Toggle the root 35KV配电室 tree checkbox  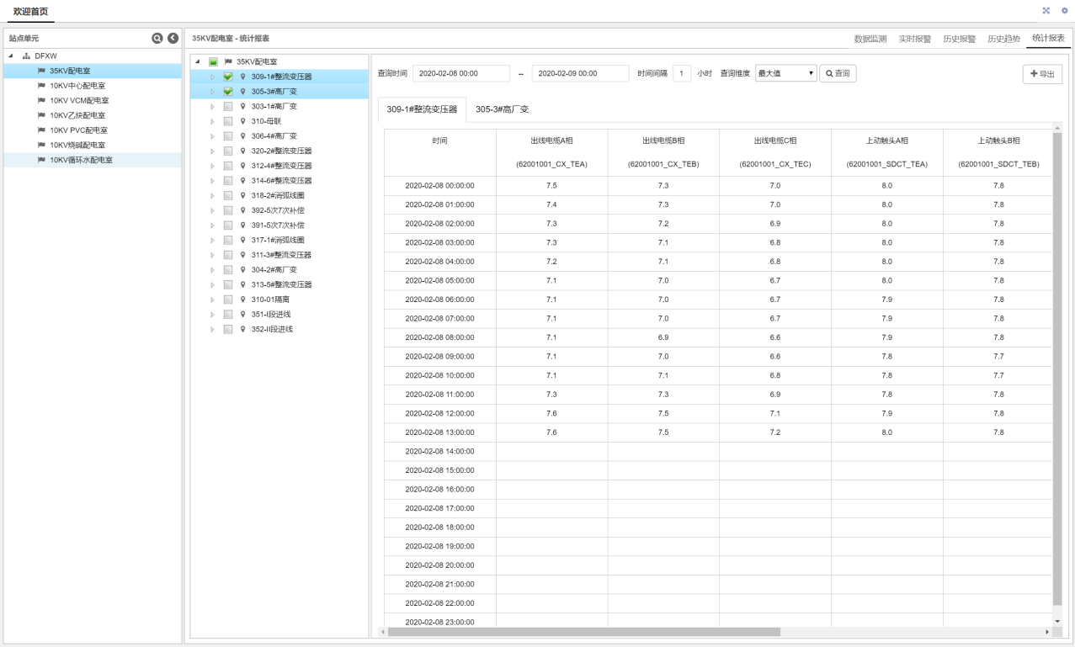[x=213, y=62]
